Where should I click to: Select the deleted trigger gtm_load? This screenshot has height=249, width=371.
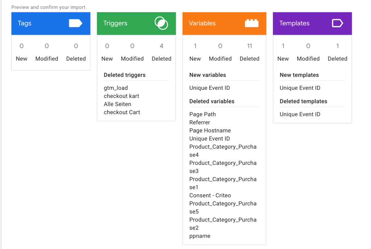coord(116,88)
